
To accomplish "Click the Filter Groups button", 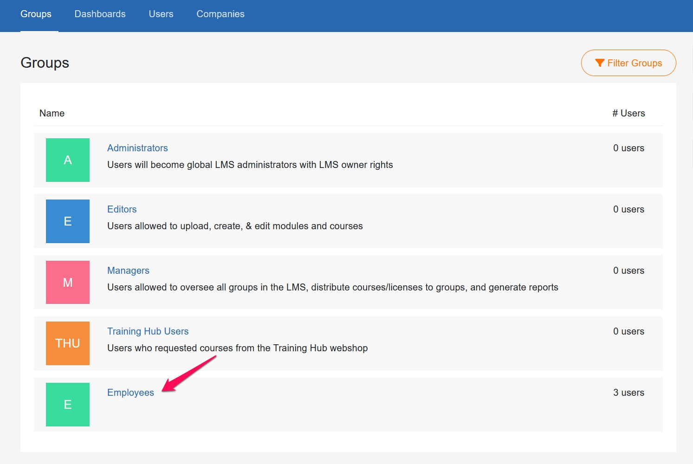I will [628, 63].
